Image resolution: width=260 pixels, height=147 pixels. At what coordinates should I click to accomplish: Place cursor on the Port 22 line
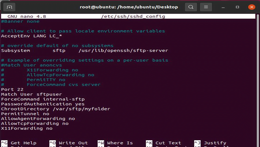(x=12, y=89)
